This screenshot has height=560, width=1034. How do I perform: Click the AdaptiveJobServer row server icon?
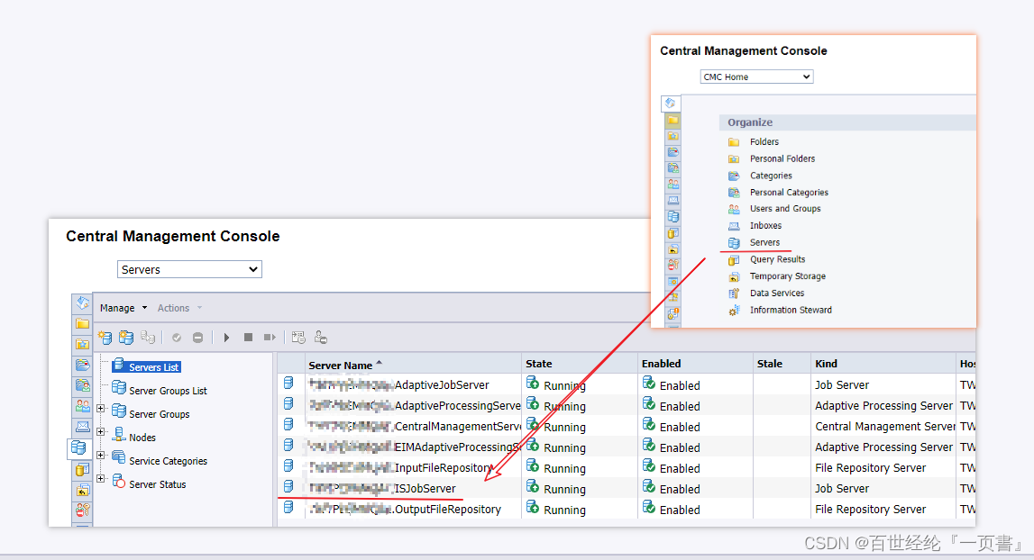[288, 383]
